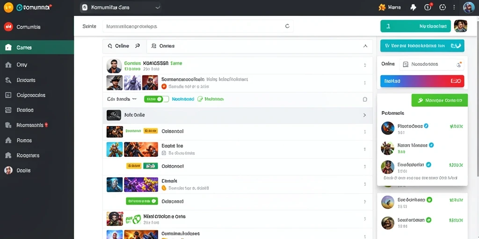479x239 pixels.
Task: Click the blue-to-red gradient bar
Action: click(x=422, y=81)
